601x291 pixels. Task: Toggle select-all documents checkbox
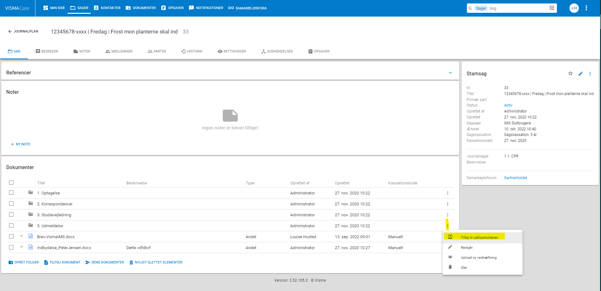coord(11,183)
